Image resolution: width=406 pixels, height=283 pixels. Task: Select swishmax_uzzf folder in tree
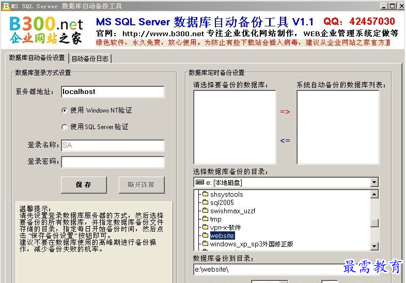click(x=232, y=211)
